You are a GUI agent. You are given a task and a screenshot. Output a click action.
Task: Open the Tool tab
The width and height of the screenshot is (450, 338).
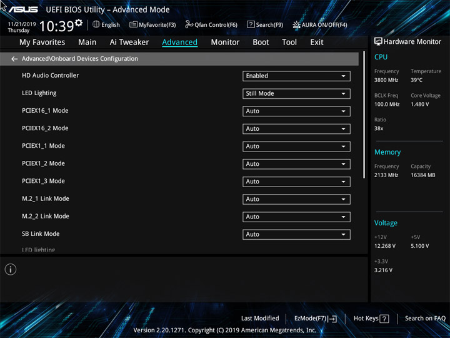[289, 43]
